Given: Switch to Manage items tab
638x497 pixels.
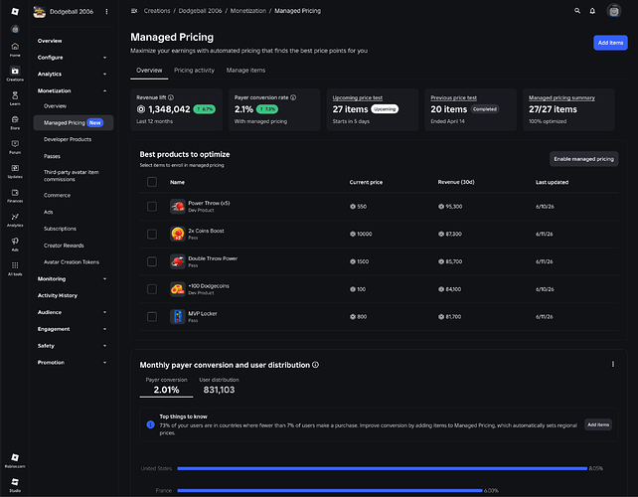Looking at the screenshot, I should tap(245, 71).
